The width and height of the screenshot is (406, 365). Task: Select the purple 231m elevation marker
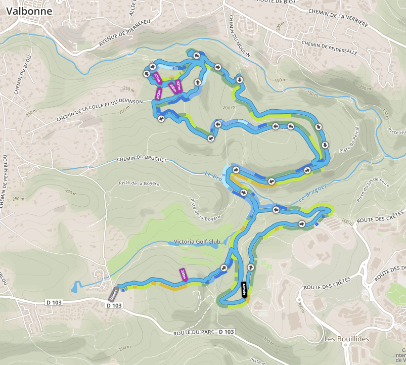pos(157,78)
